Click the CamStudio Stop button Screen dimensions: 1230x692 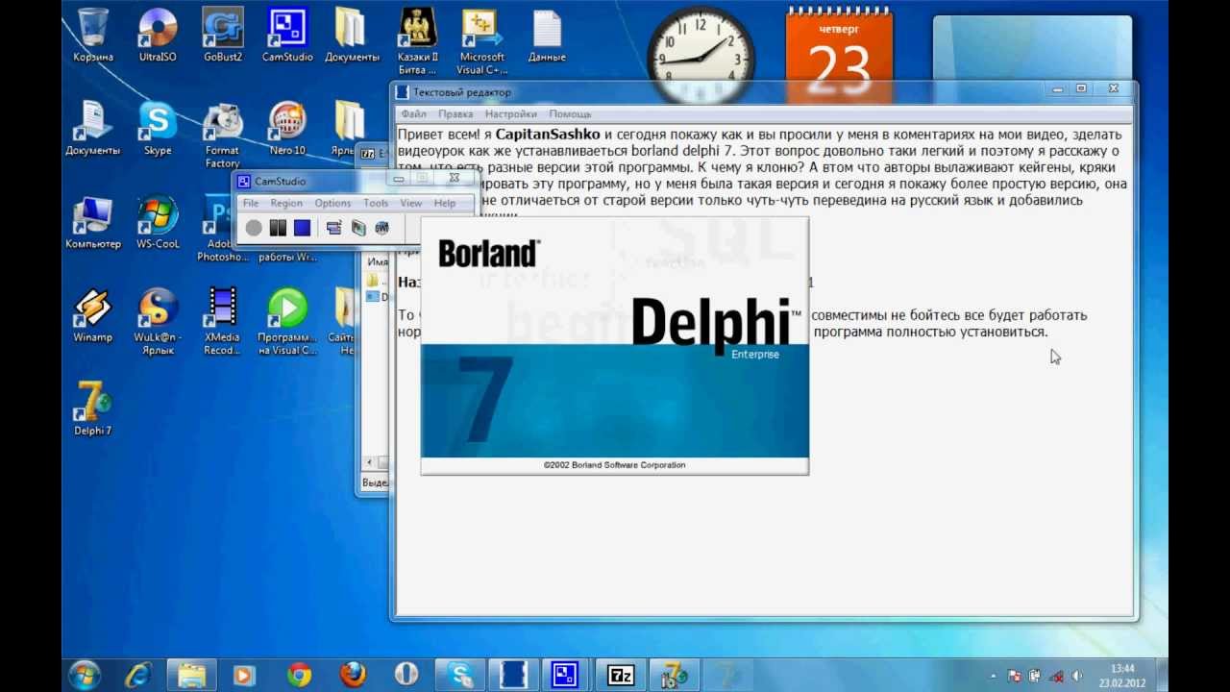pos(302,228)
